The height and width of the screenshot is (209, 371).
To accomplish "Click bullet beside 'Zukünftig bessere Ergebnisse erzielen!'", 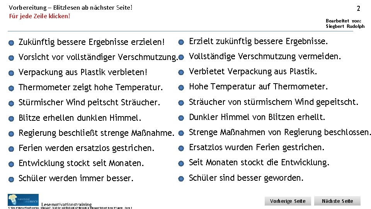I will tap(12, 42).
